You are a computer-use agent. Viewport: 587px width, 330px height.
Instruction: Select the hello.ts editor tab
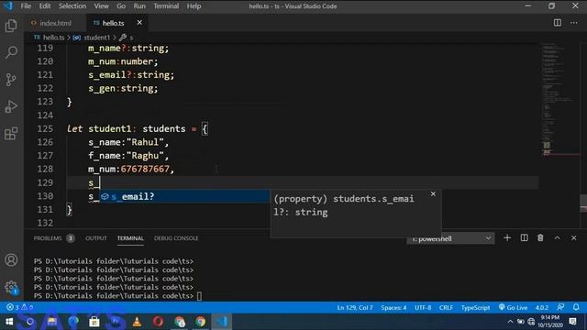pyautogui.click(x=113, y=23)
